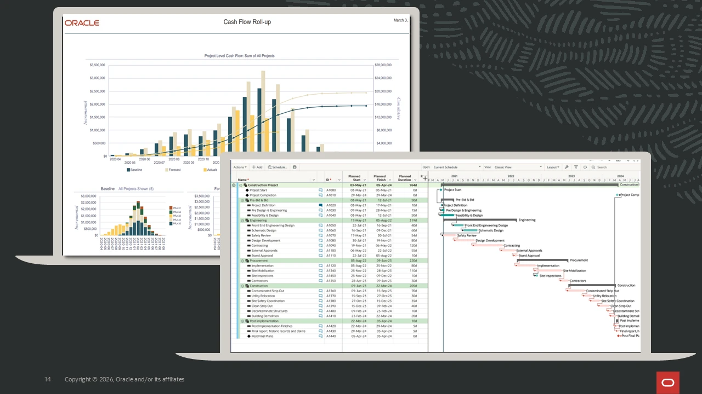This screenshot has height=394, width=702.
Task: Click the Schedule... button
Action: click(x=278, y=167)
